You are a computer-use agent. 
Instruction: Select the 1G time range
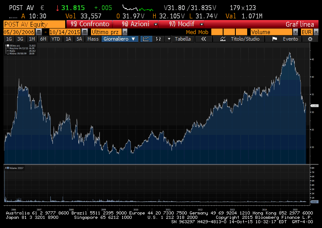[9, 39]
